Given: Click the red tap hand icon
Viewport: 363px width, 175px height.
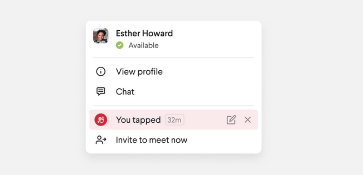Looking at the screenshot, I should click(101, 120).
